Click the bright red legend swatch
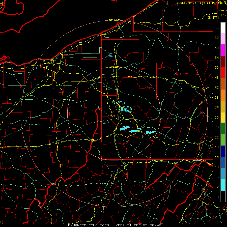Screen dimensions: 227x227 tap(223, 73)
